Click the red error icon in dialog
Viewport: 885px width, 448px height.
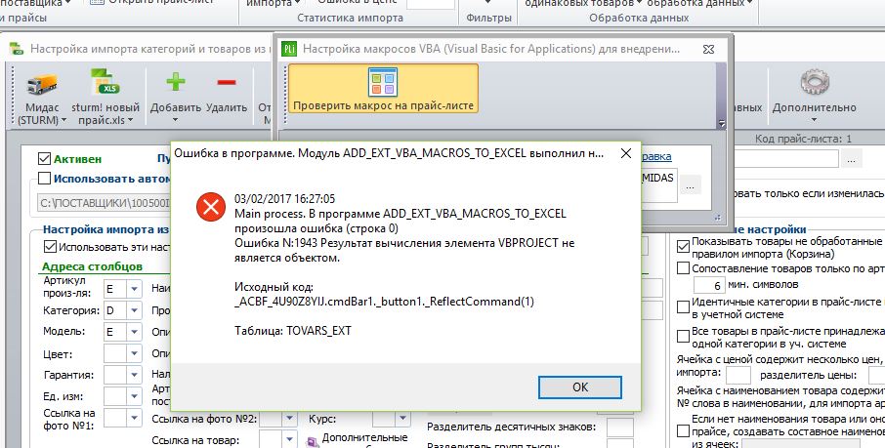211,207
